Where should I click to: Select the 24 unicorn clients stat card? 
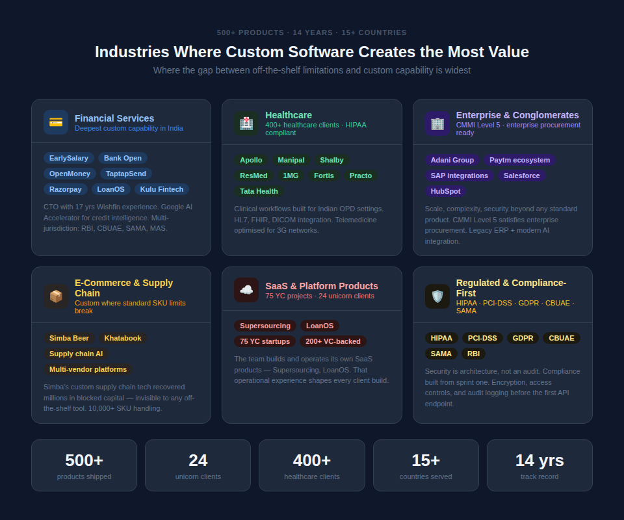coord(198,465)
